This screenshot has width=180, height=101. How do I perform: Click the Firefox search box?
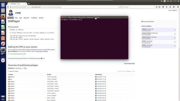pos(138,7)
